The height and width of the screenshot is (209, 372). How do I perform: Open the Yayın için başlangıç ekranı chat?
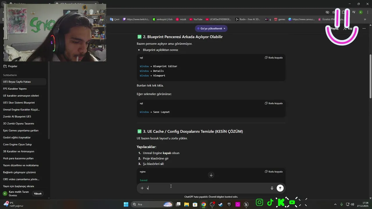coord(23,186)
